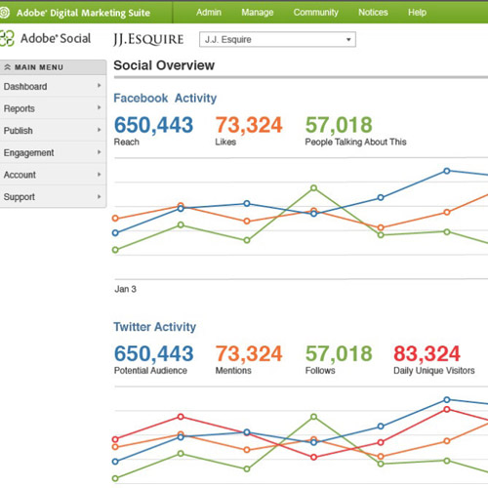Click the JJ.Esquire brand logo
Screen dimensions: 488x488
click(x=148, y=40)
